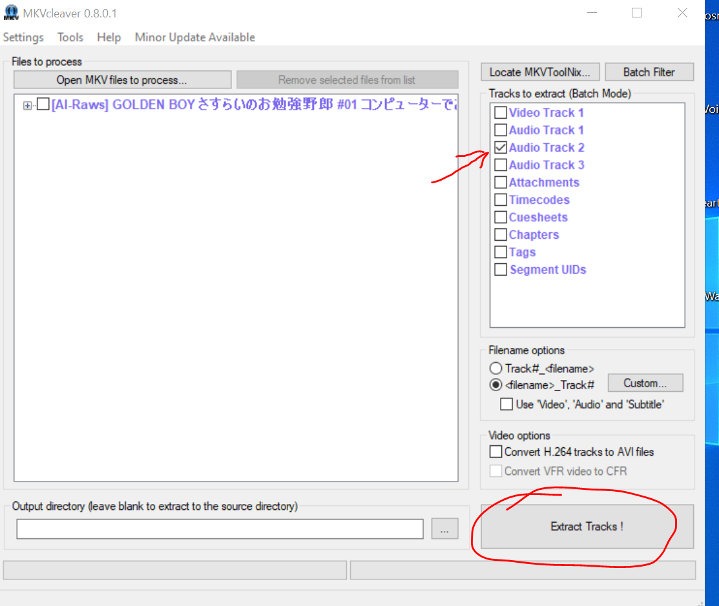Open the Tools menu
The width and height of the screenshot is (719, 606).
point(70,37)
